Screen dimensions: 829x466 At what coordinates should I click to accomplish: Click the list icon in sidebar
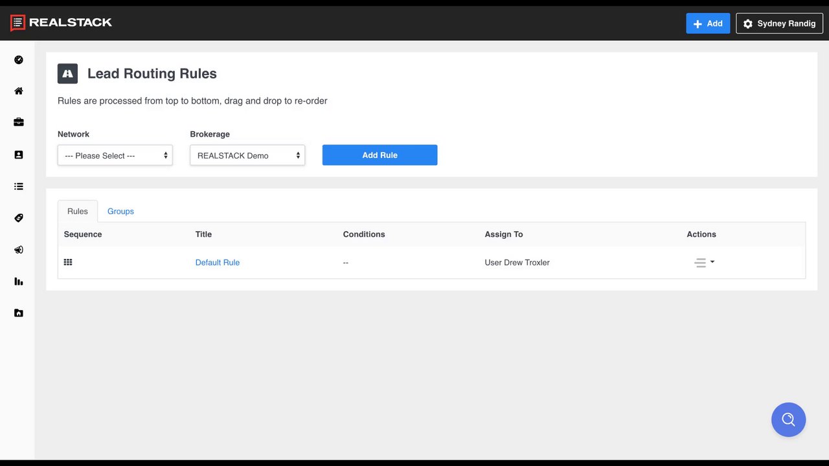pyautogui.click(x=19, y=186)
